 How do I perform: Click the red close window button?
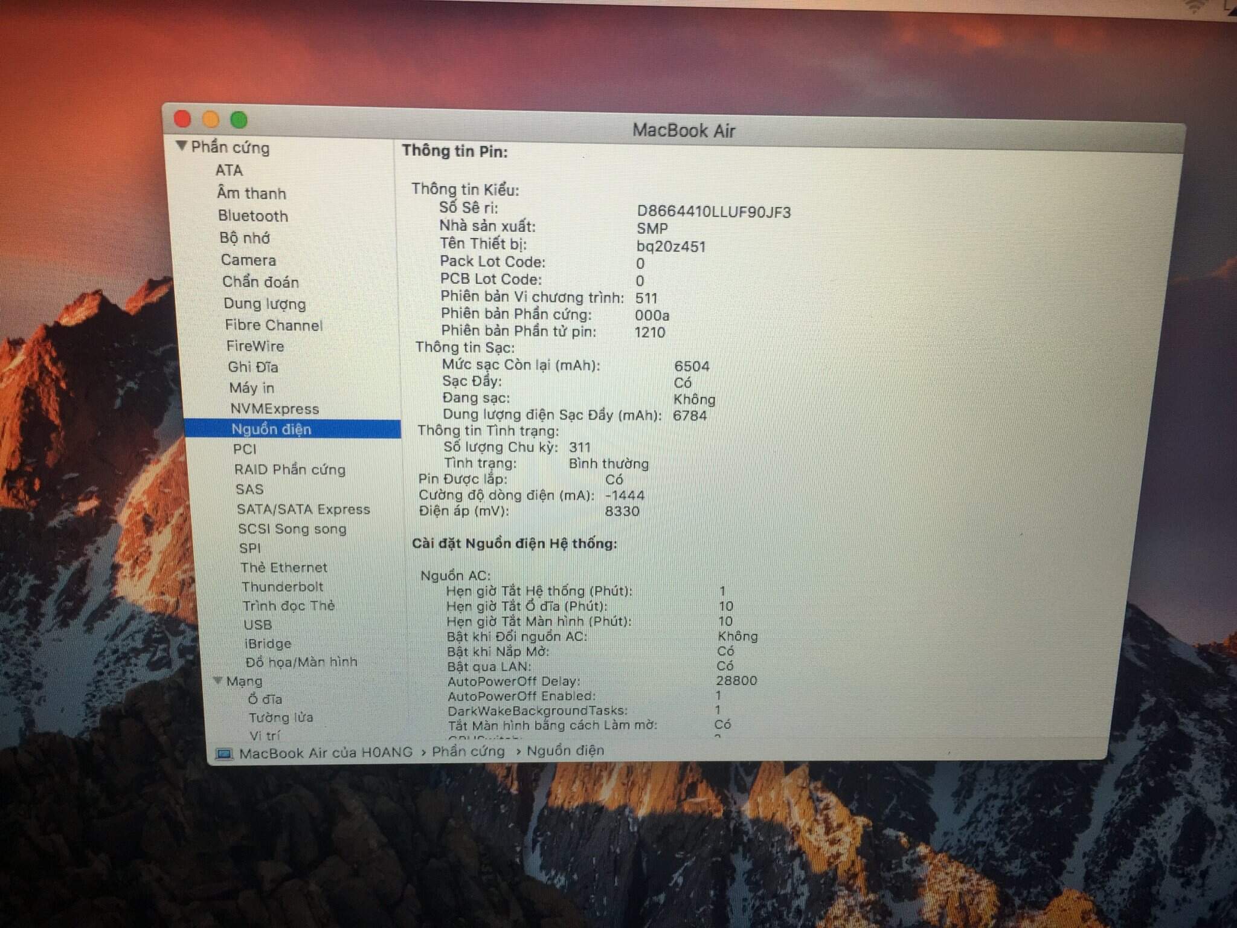(182, 119)
